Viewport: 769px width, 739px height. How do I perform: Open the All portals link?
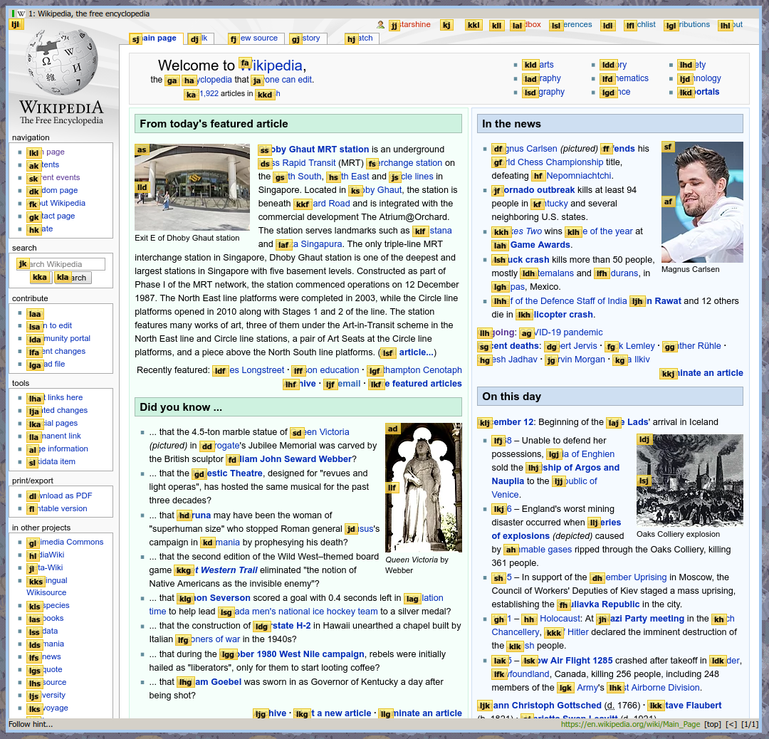pyautogui.click(x=699, y=92)
